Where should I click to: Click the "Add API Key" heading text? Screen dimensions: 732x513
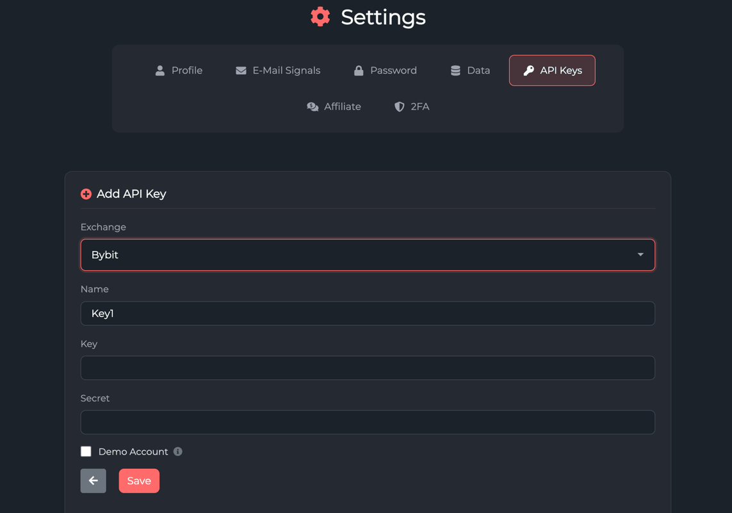(131, 193)
